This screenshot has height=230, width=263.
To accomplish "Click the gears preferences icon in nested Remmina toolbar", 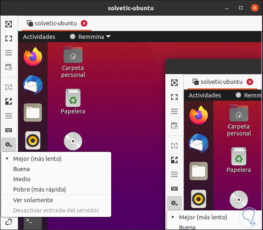I will pyautogui.click(x=174, y=203).
